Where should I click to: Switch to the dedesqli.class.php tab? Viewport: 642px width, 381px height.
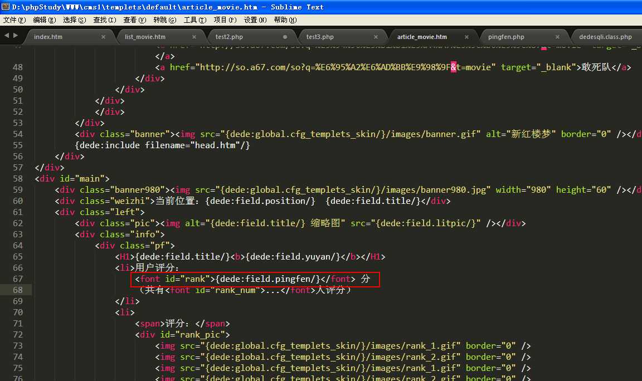pyautogui.click(x=605, y=37)
